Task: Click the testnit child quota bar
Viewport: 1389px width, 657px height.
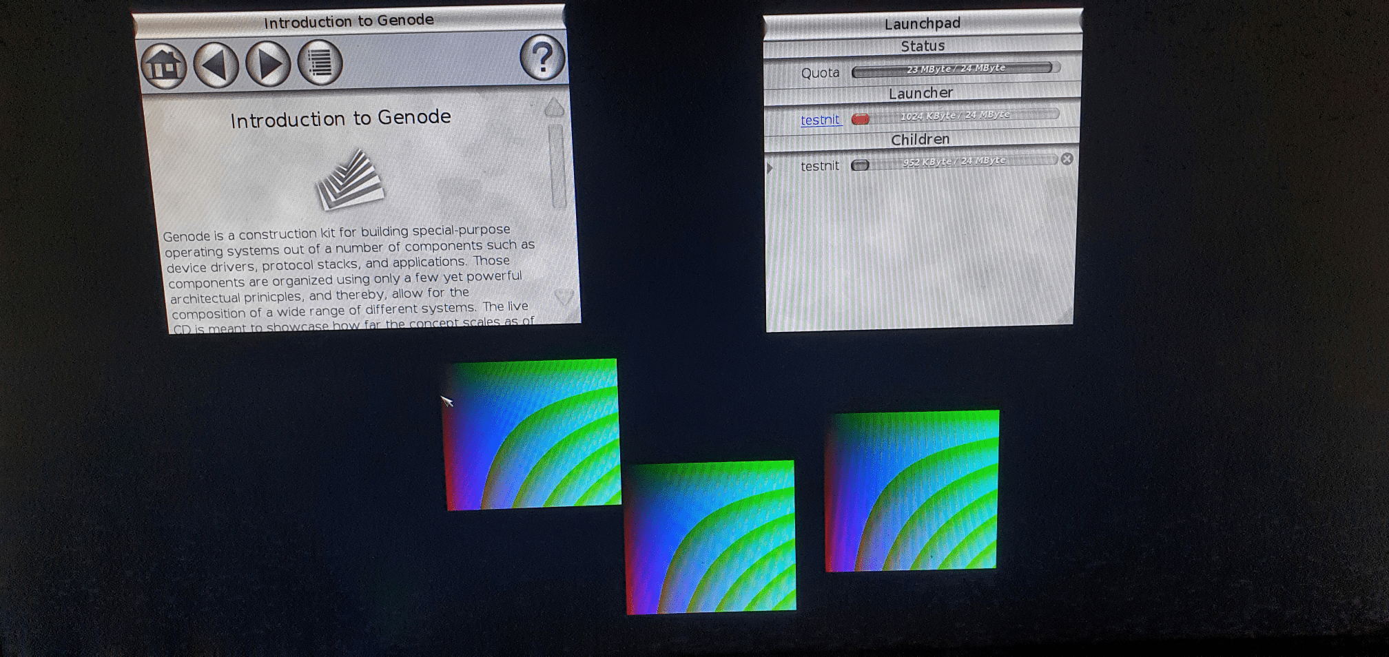Action: 954,162
